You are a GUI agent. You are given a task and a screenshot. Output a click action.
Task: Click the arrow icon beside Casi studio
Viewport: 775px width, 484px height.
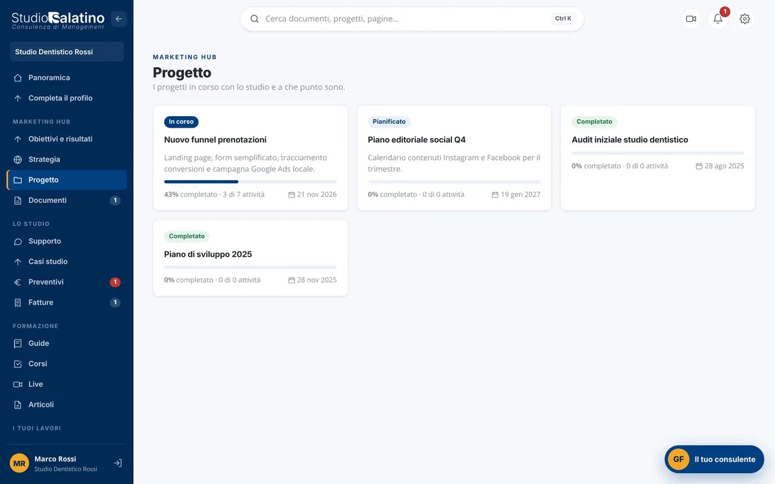click(17, 262)
